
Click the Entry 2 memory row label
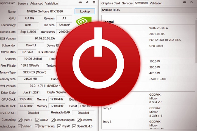coord(107,108)
